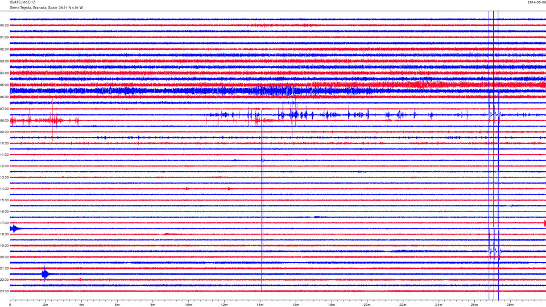Viewport: 546px width, 307px height.
Task: Select the 09:30 time label
Action: [4, 132]
